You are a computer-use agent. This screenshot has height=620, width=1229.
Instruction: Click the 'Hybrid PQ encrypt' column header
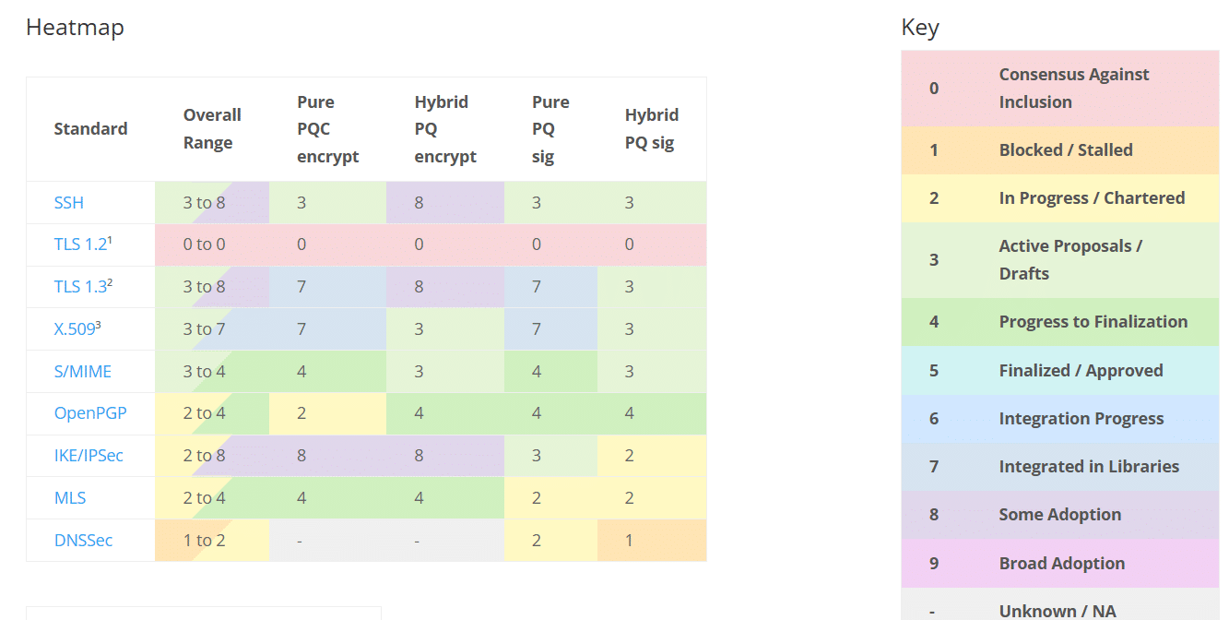pos(444,129)
